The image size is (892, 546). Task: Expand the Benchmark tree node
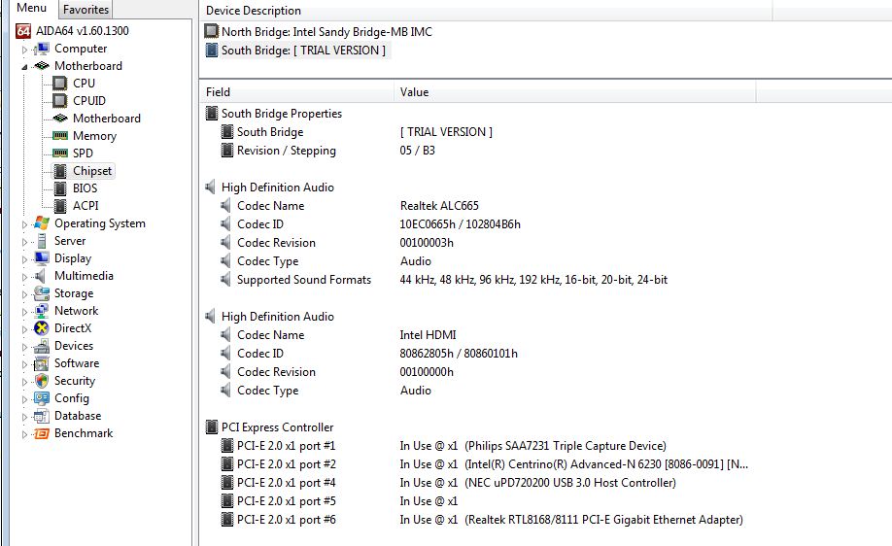[x=24, y=434]
